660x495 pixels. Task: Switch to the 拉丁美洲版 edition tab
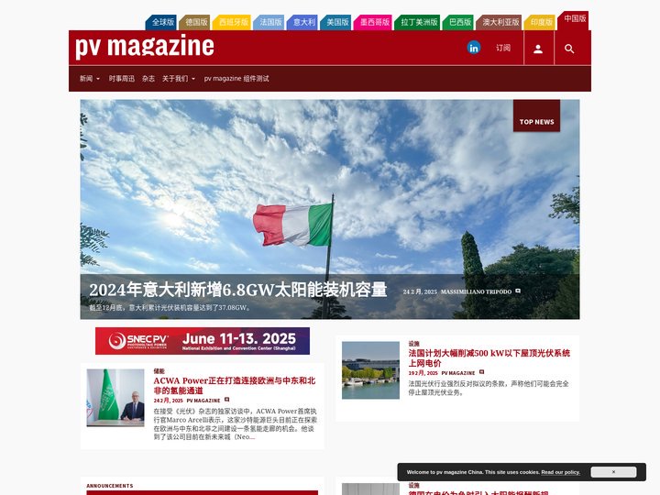point(418,22)
